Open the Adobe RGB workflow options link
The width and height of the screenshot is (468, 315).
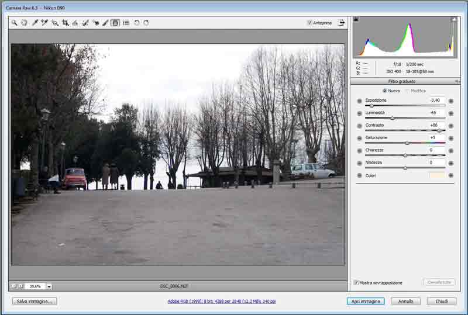click(x=222, y=302)
